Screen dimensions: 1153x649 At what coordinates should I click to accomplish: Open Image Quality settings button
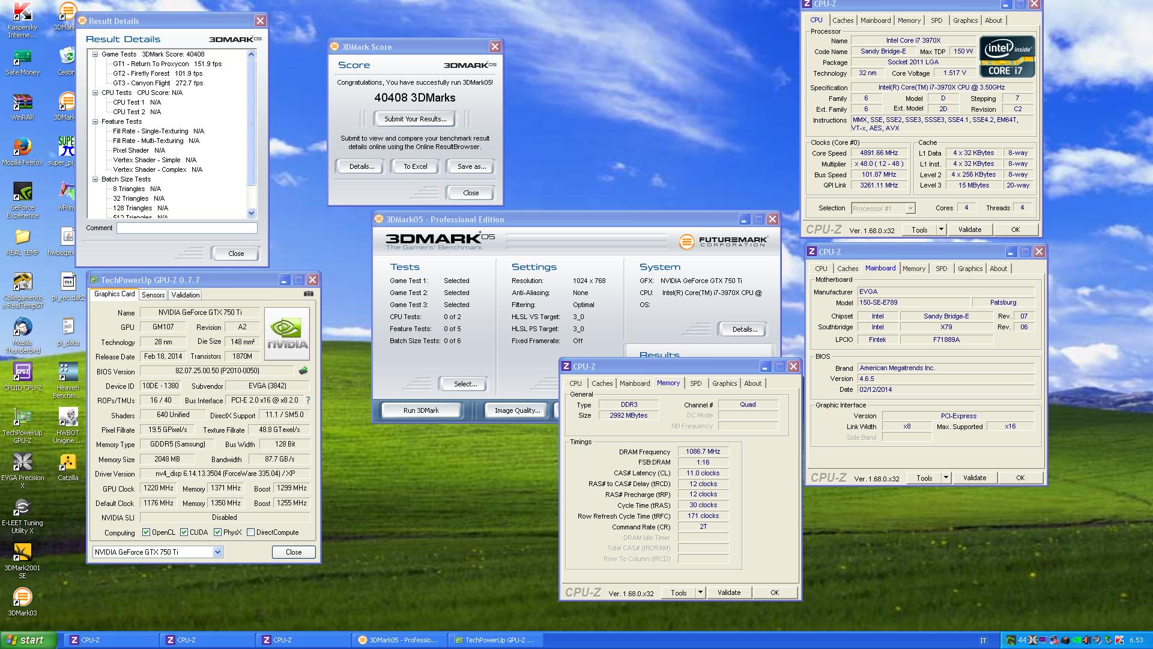[x=517, y=410]
